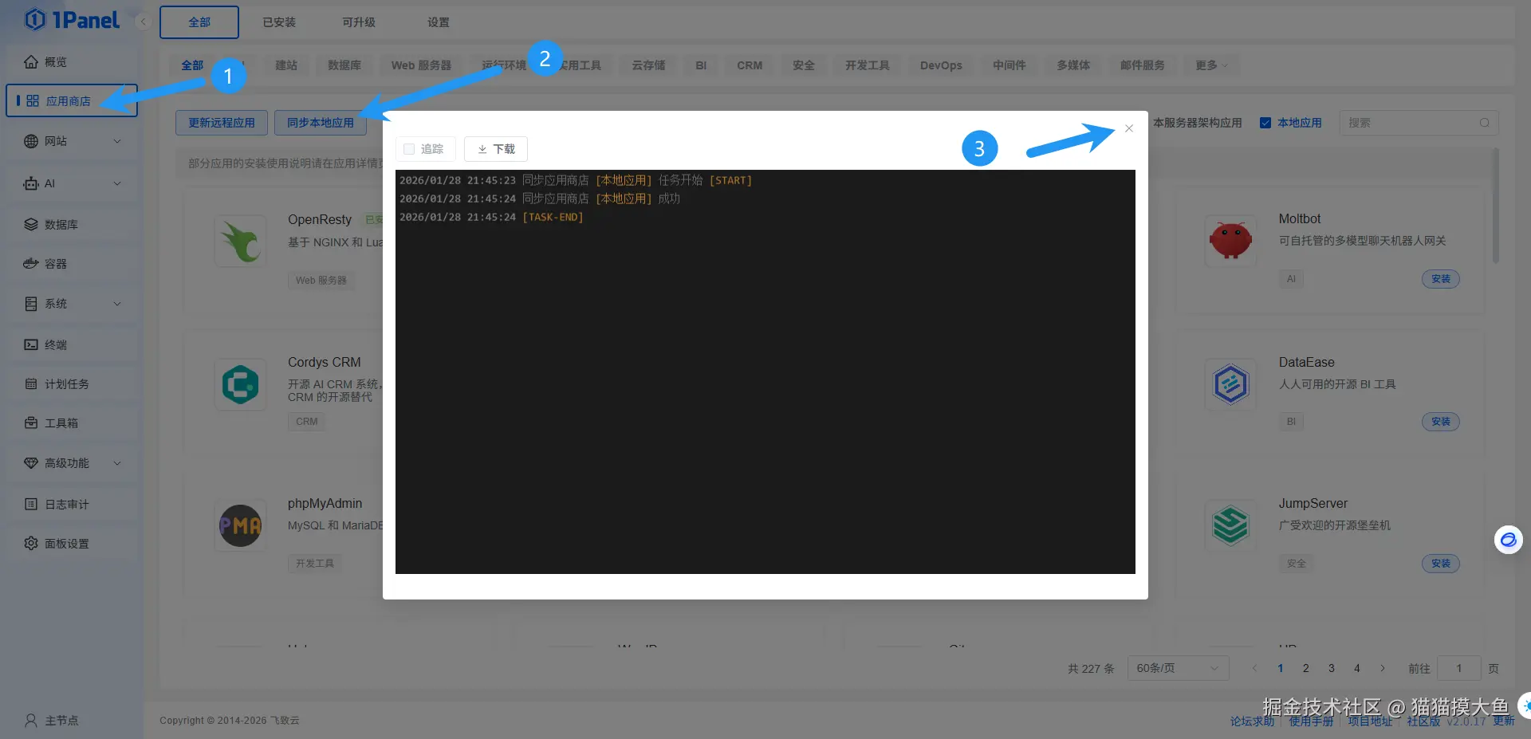Click the Moltbot app icon
Viewport: 1531px width, 739px height.
click(x=1230, y=240)
